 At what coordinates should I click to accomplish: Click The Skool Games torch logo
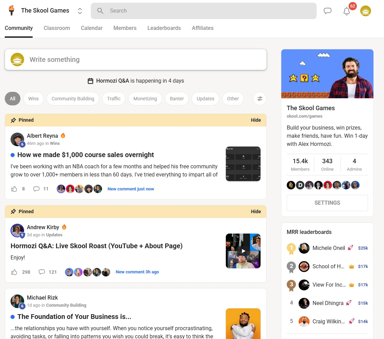pos(12,11)
